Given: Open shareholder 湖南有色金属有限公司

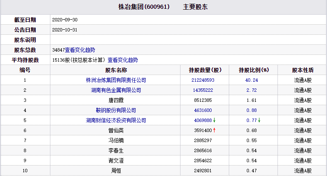Looking at the screenshot, I should pyautogui.click(x=116, y=90).
